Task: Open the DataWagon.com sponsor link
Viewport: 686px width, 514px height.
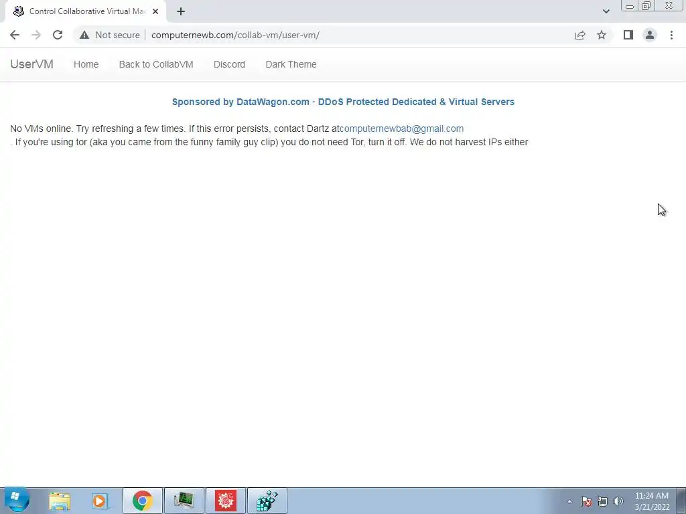Action: tap(343, 102)
